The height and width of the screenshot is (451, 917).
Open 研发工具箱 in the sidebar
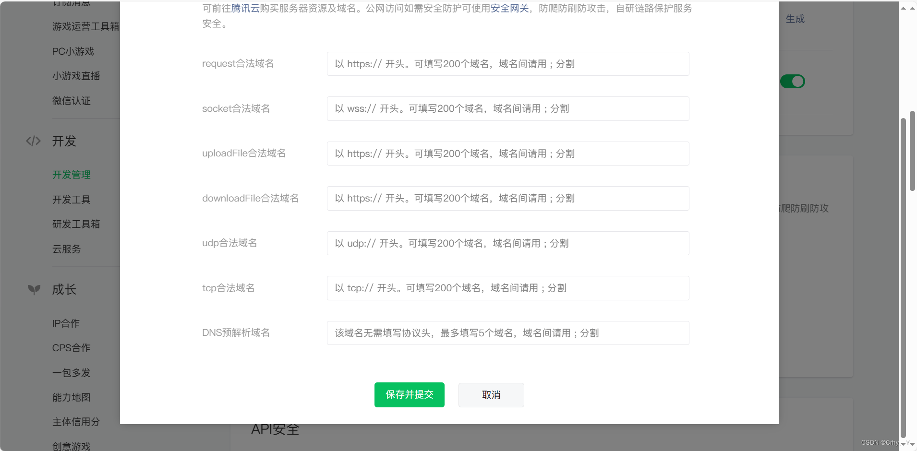click(76, 224)
